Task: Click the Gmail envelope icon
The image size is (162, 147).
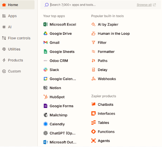Action: (x=46, y=43)
